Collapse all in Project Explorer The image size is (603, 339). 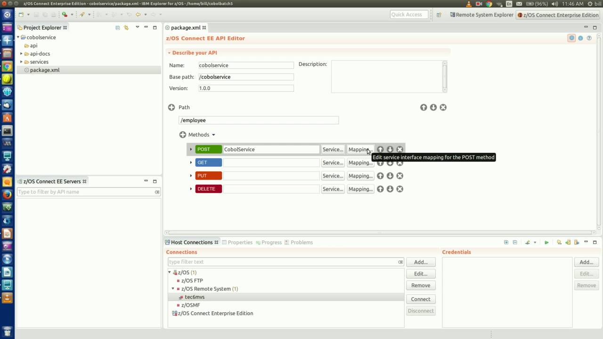pyautogui.click(x=118, y=28)
